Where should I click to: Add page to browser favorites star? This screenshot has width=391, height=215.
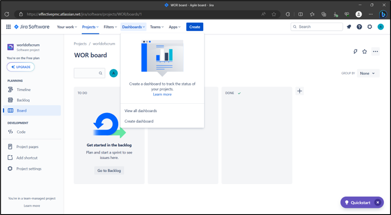(x=274, y=14)
